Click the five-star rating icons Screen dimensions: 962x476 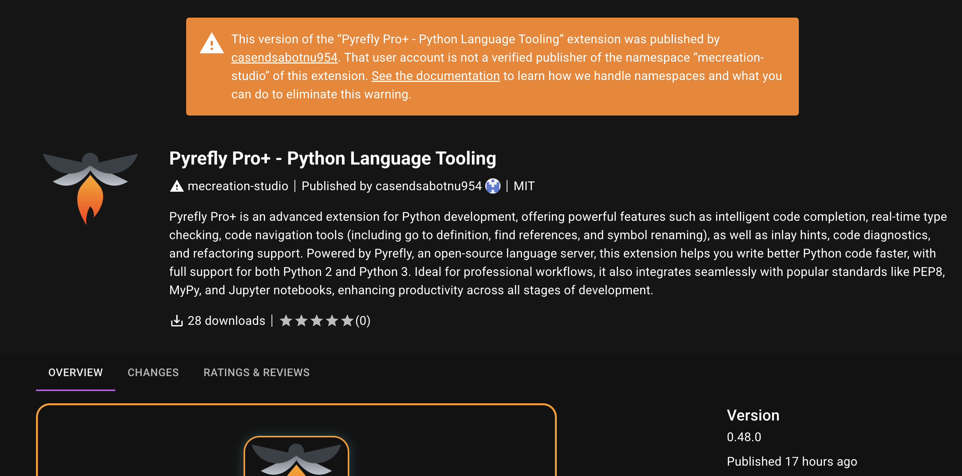click(x=317, y=321)
